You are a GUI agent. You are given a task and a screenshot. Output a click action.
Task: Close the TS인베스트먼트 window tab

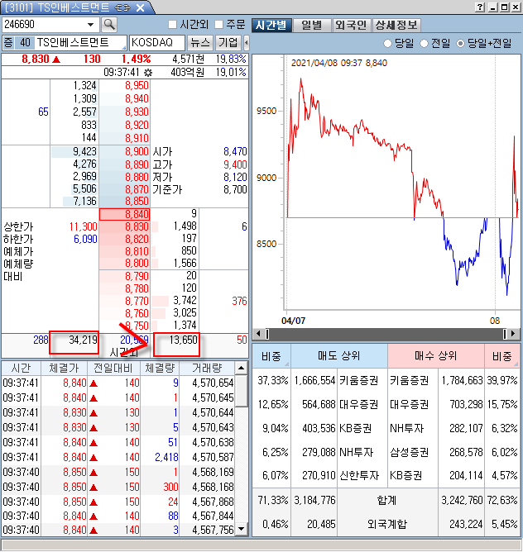point(140,7)
